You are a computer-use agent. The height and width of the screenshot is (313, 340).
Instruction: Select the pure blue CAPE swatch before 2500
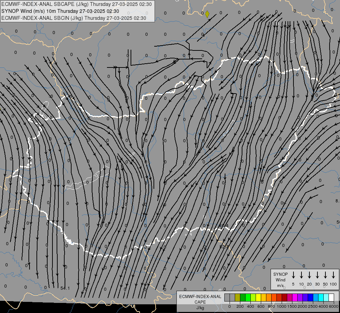tap(311, 298)
